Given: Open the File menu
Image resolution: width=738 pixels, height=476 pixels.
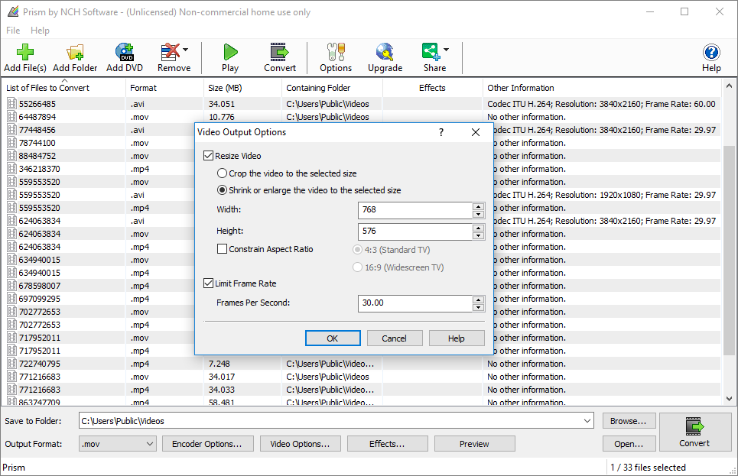Looking at the screenshot, I should point(12,31).
